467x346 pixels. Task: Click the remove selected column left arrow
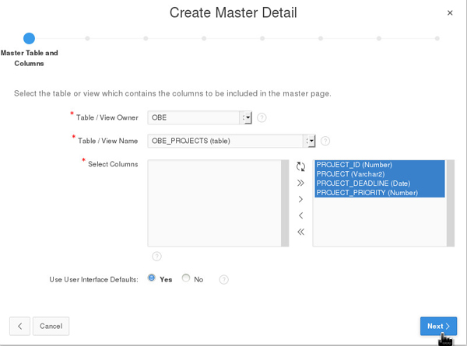point(300,216)
